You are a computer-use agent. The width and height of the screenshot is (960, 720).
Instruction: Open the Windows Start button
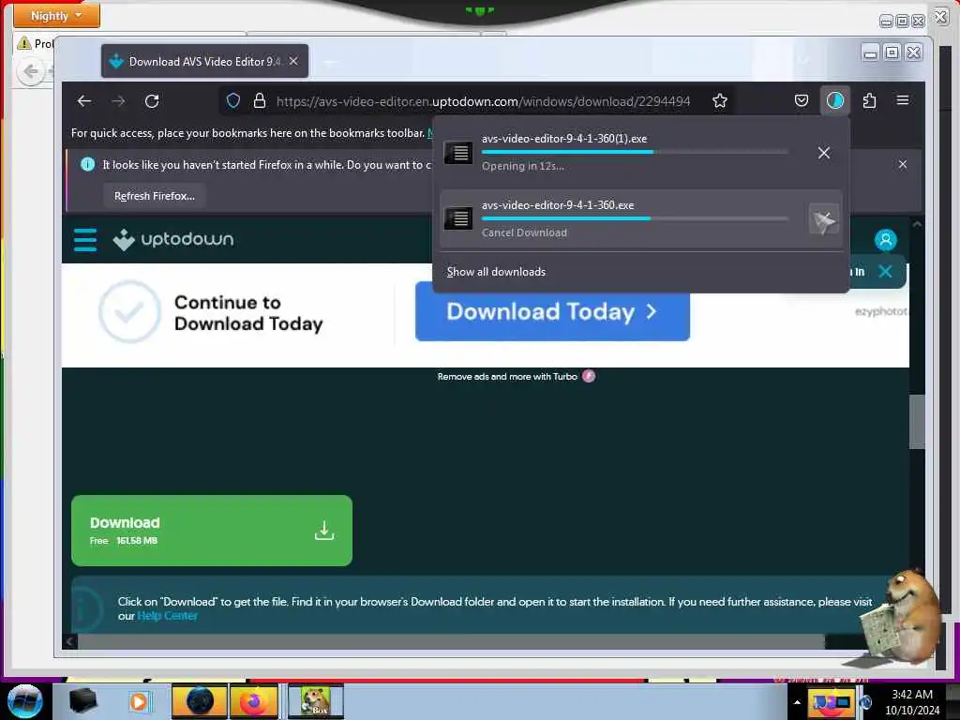tap(25, 701)
